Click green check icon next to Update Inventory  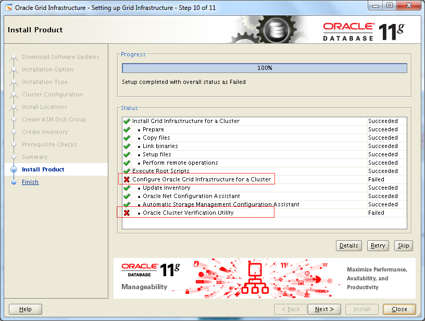click(x=127, y=188)
